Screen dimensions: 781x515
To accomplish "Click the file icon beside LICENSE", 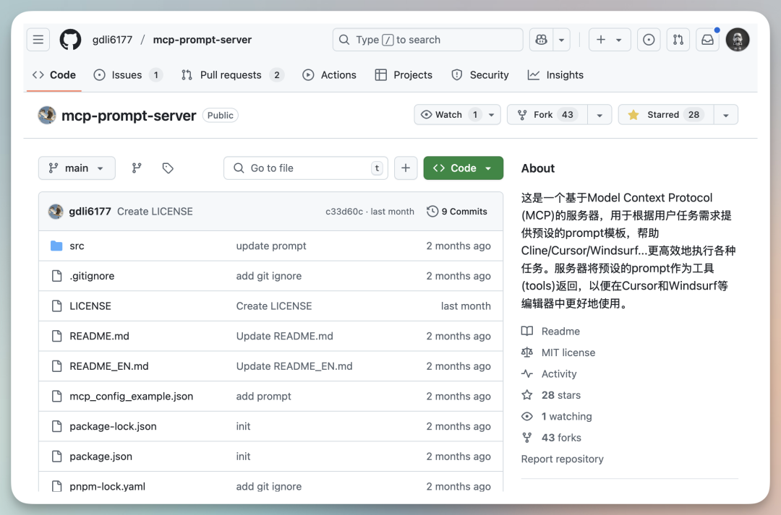I will click(57, 306).
